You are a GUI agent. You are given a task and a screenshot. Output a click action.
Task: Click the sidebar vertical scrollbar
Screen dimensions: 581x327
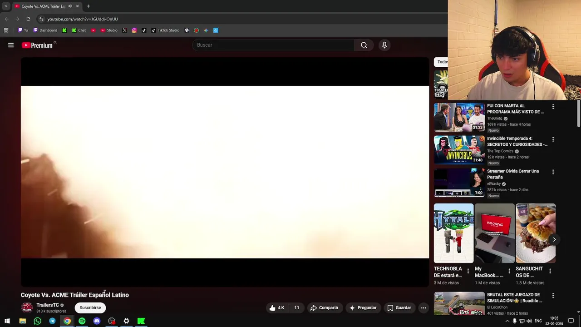coord(579,114)
